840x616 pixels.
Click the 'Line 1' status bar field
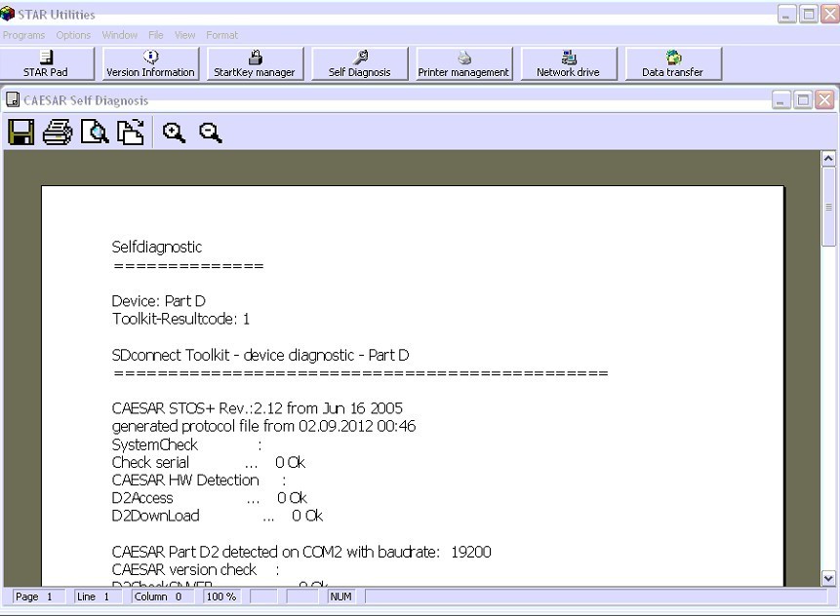99,597
